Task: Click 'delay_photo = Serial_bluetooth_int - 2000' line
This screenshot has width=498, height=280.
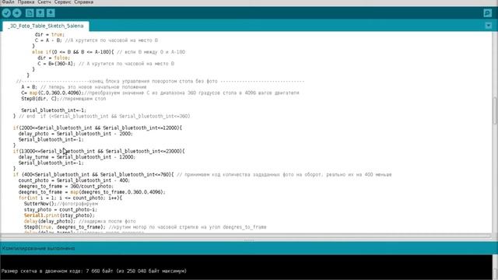Action: tap(75, 134)
